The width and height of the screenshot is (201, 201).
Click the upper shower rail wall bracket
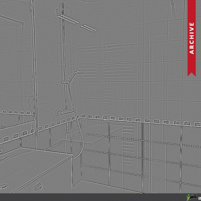59,12
